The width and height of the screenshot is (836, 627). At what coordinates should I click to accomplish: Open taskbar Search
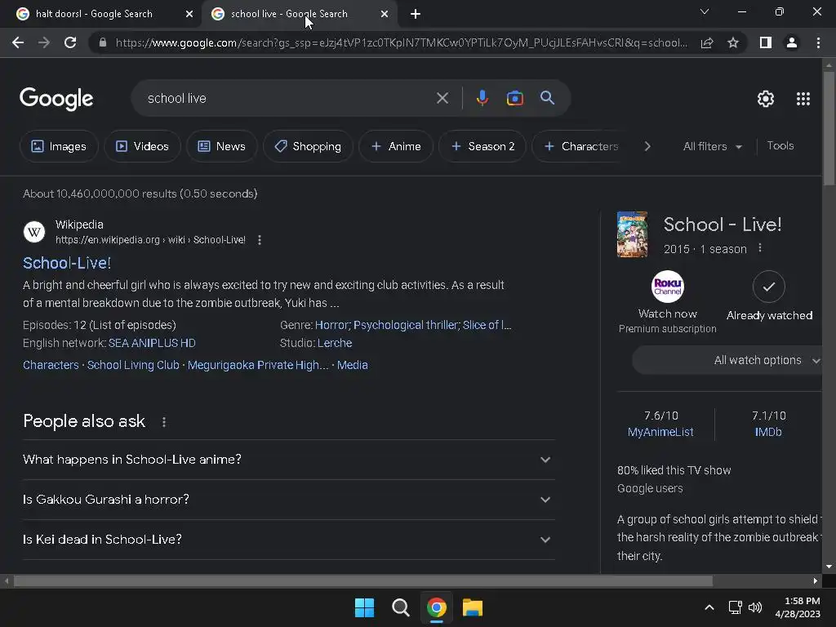pyautogui.click(x=400, y=607)
